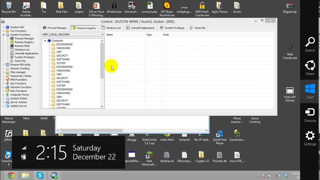This screenshot has width=320, height=180.
Task: Expand the Fun Functions sidebar group
Action: 3,31
